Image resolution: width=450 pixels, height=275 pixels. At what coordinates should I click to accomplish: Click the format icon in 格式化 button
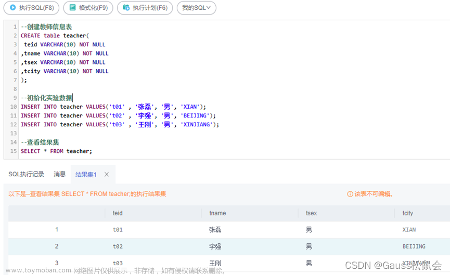73,7
